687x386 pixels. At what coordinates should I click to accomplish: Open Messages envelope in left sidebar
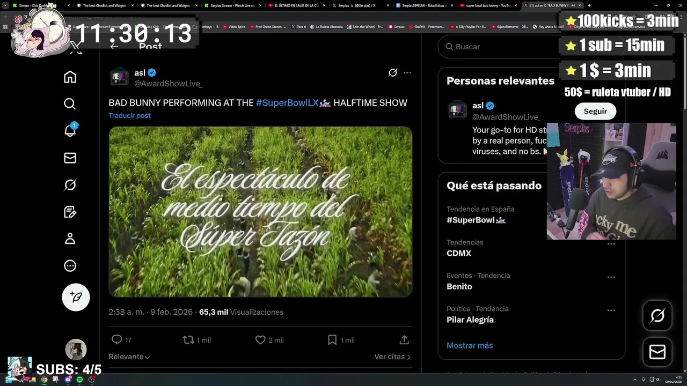tap(70, 158)
